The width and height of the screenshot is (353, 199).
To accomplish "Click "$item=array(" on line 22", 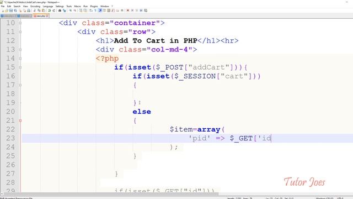I will point(197,129).
